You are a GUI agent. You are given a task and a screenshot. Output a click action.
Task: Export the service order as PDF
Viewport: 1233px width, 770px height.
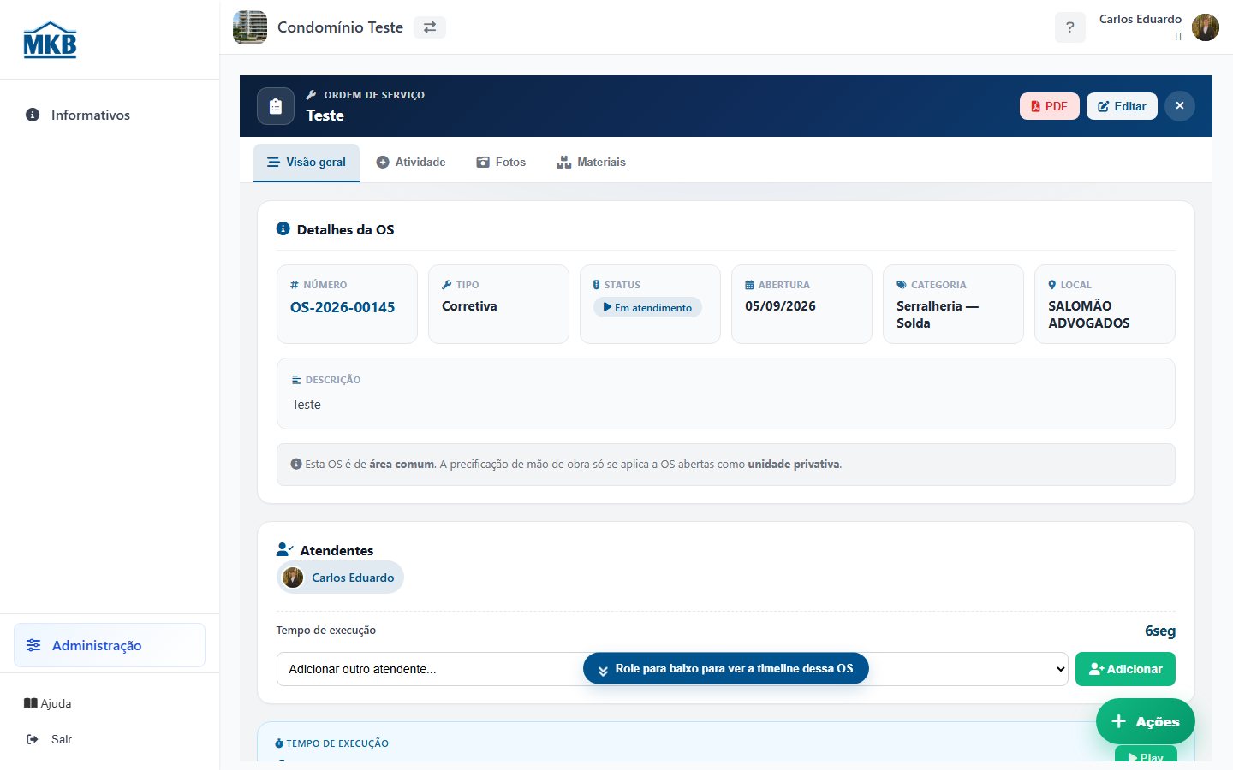[1050, 106]
